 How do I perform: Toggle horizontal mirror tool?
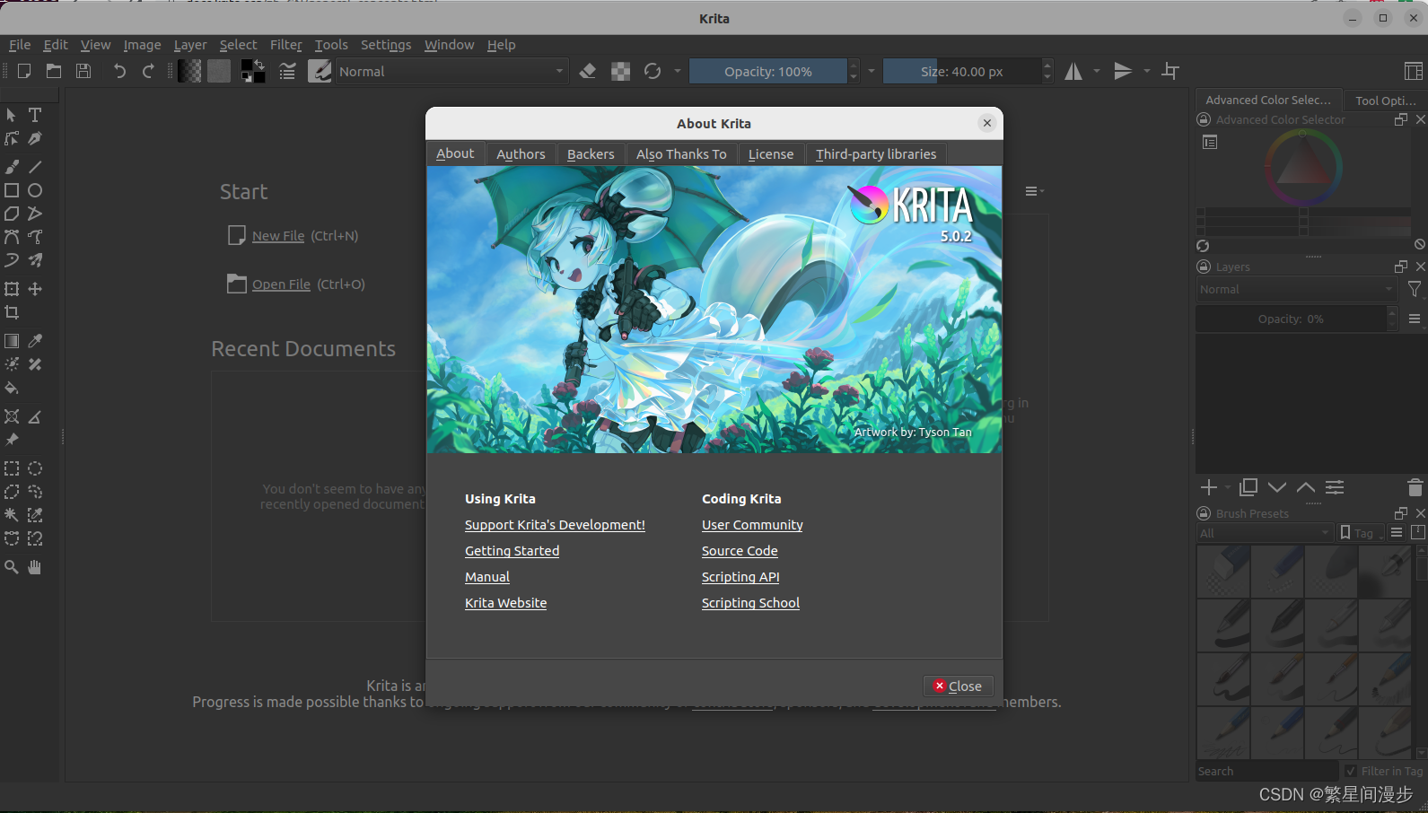(x=1073, y=71)
